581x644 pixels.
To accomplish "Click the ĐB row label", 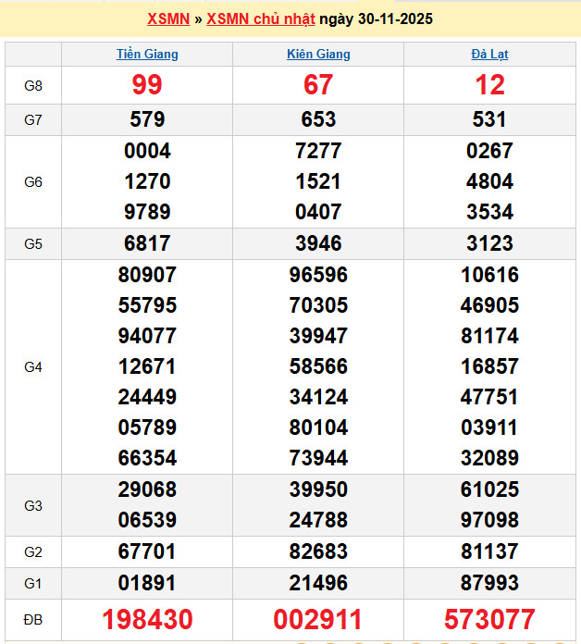I will pyautogui.click(x=33, y=620).
